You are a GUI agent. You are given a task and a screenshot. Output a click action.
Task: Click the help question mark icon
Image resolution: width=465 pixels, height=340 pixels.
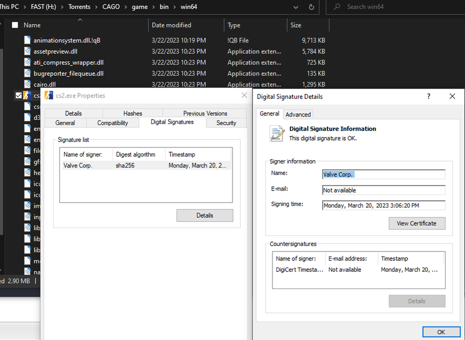click(428, 96)
